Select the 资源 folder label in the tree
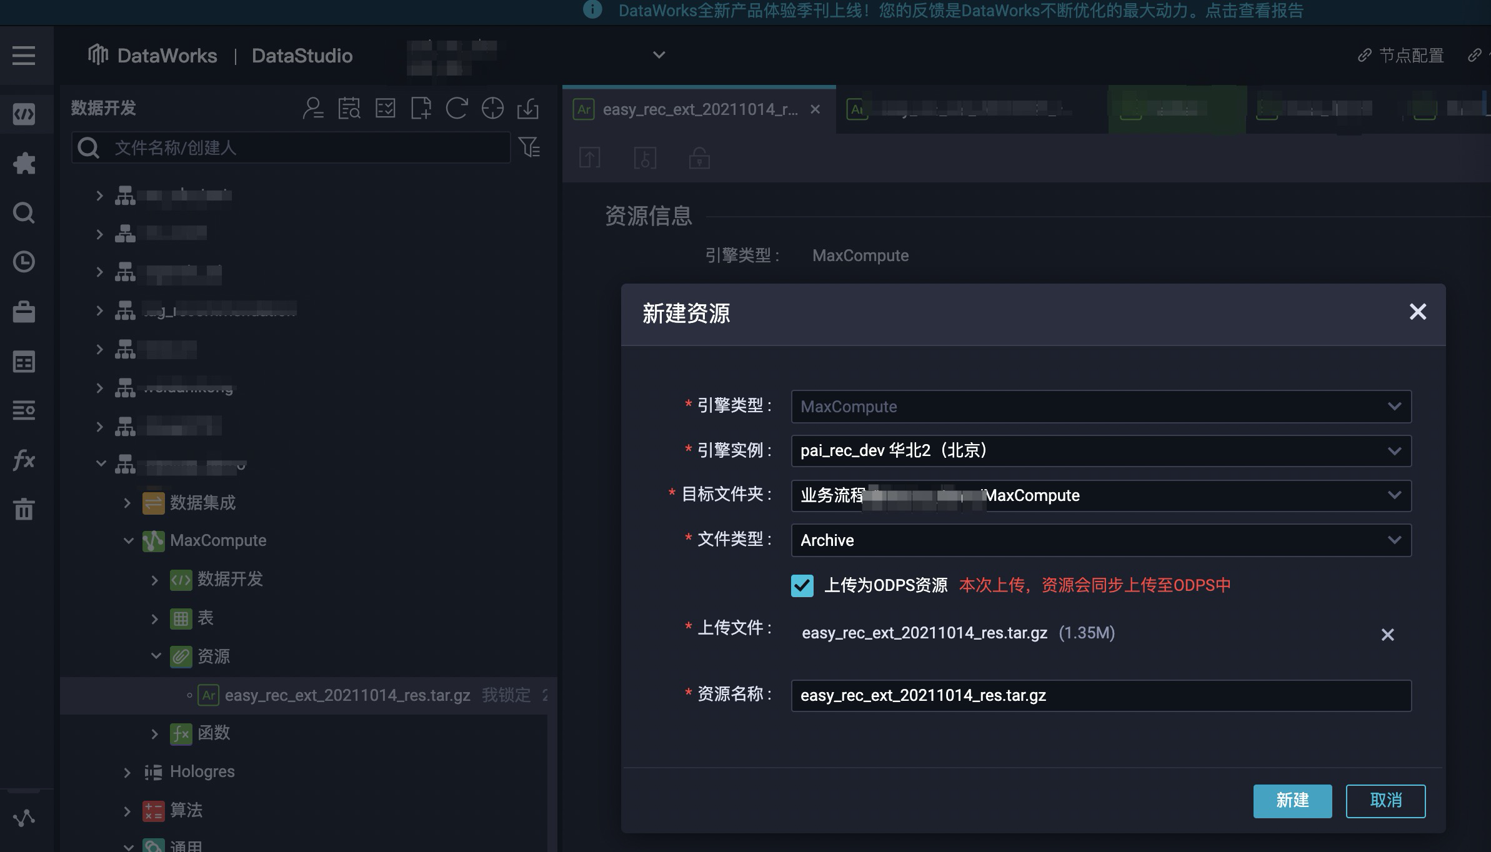Viewport: 1491px width, 852px height. (x=214, y=656)
